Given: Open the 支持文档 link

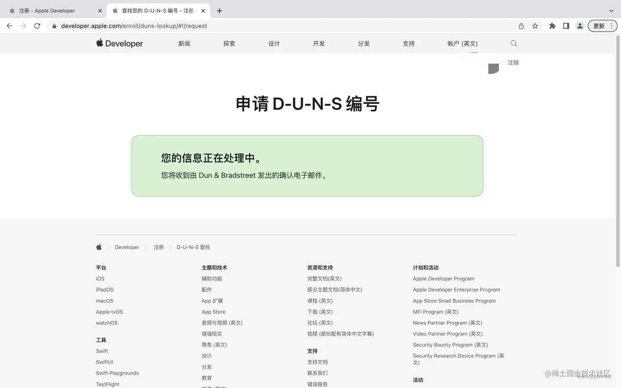Looking at the screenshot, I should pyautogui.click(x=317, y=362).
